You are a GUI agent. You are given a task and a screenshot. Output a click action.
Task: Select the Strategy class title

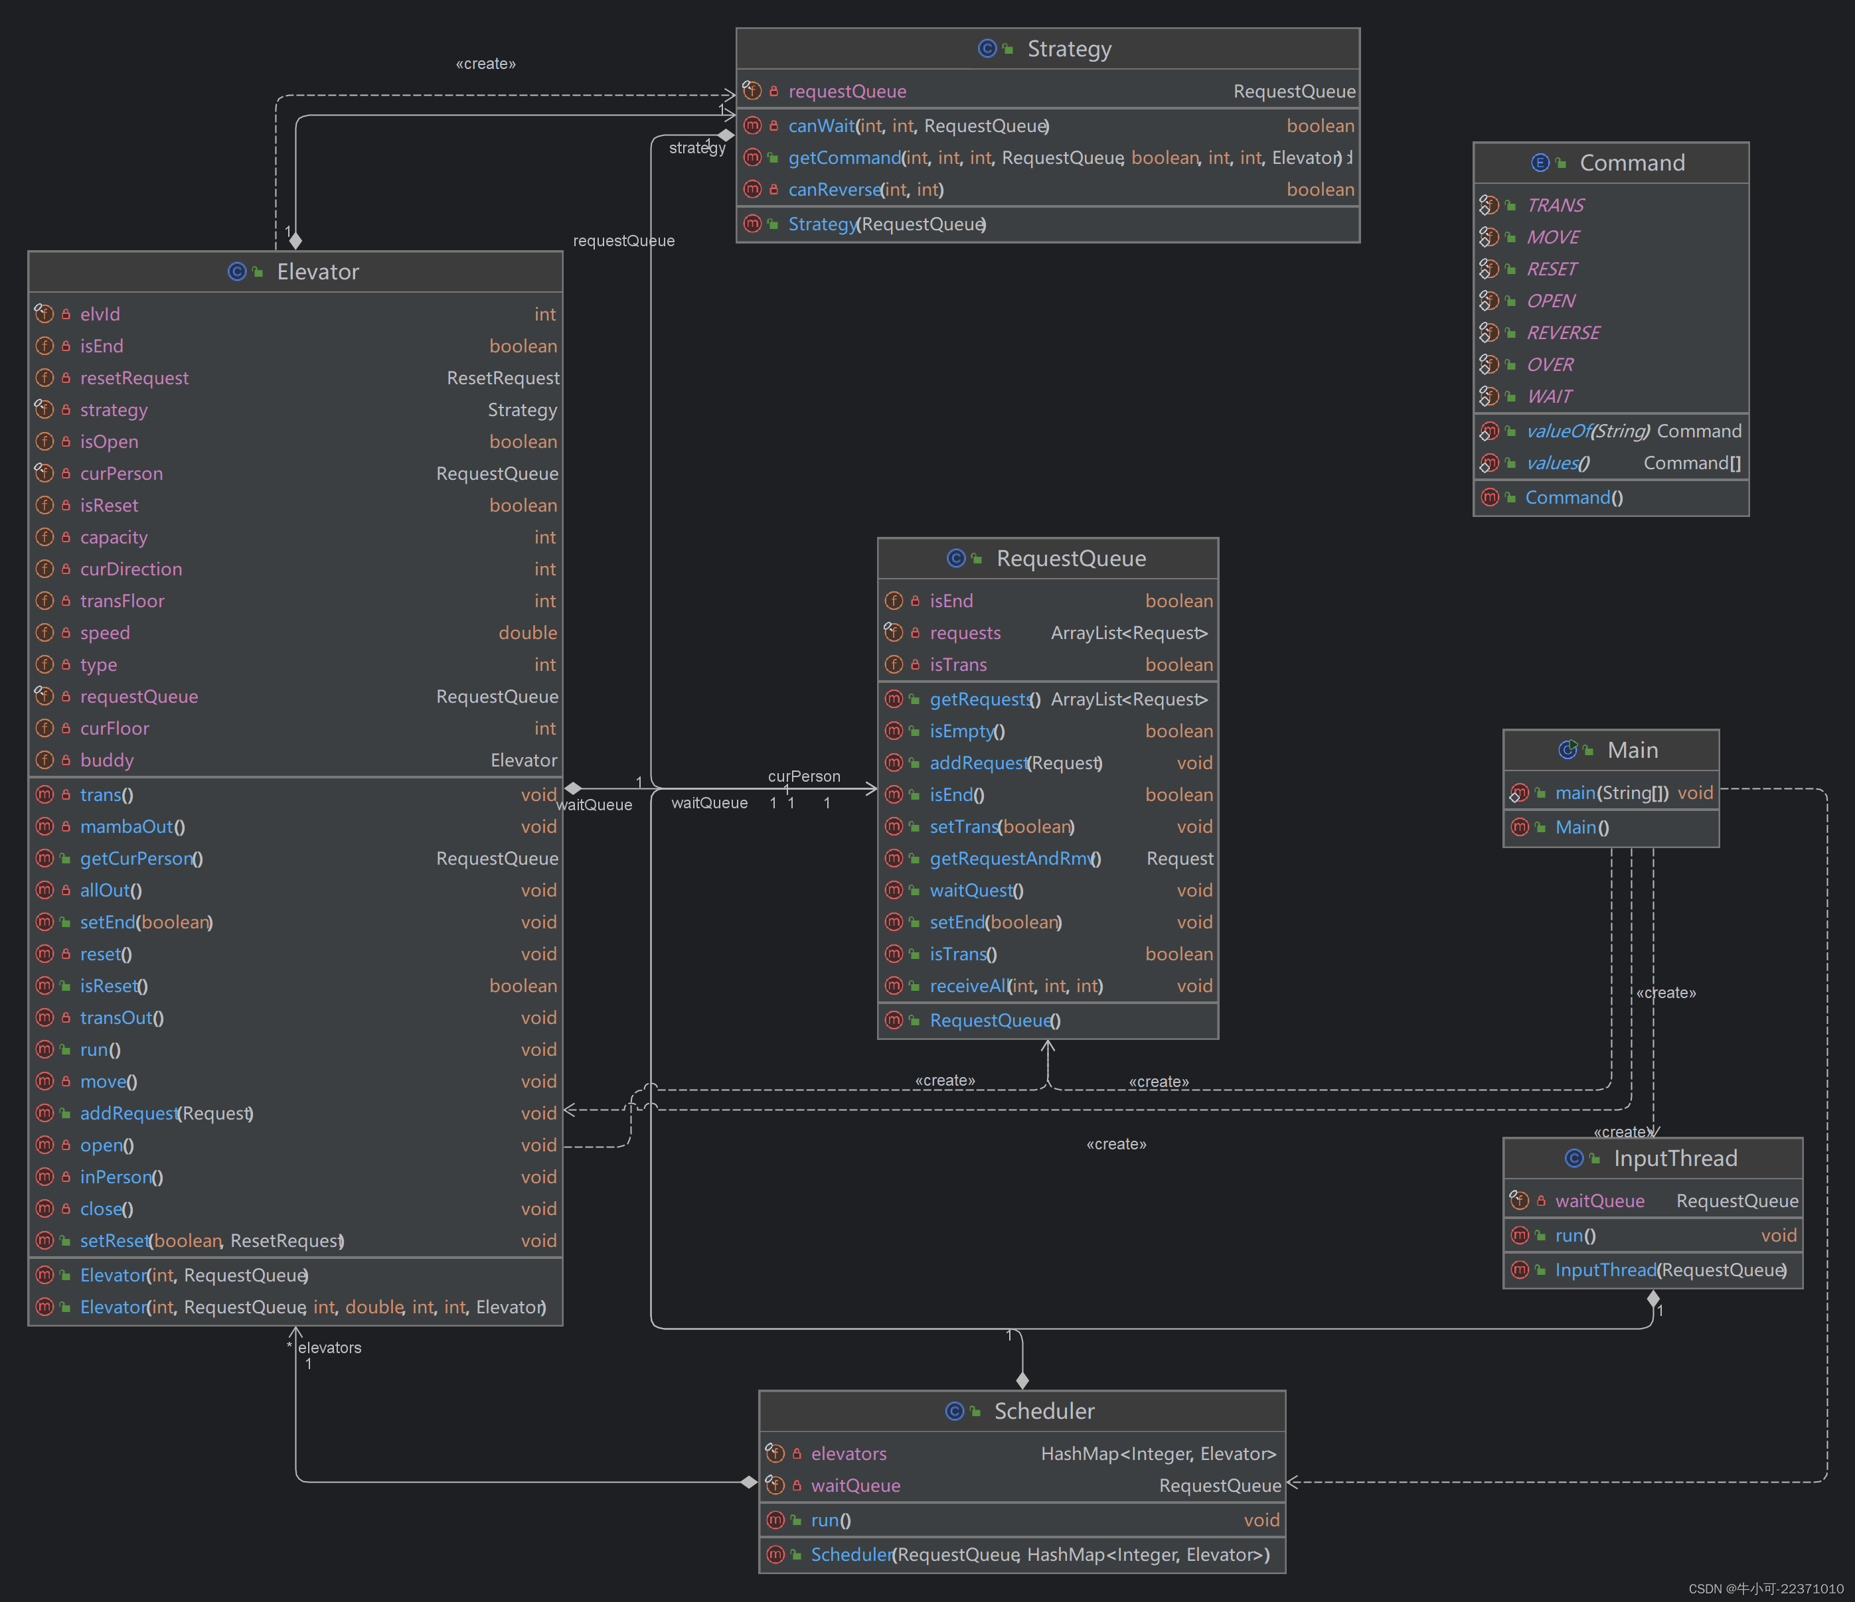(1069, 48)
